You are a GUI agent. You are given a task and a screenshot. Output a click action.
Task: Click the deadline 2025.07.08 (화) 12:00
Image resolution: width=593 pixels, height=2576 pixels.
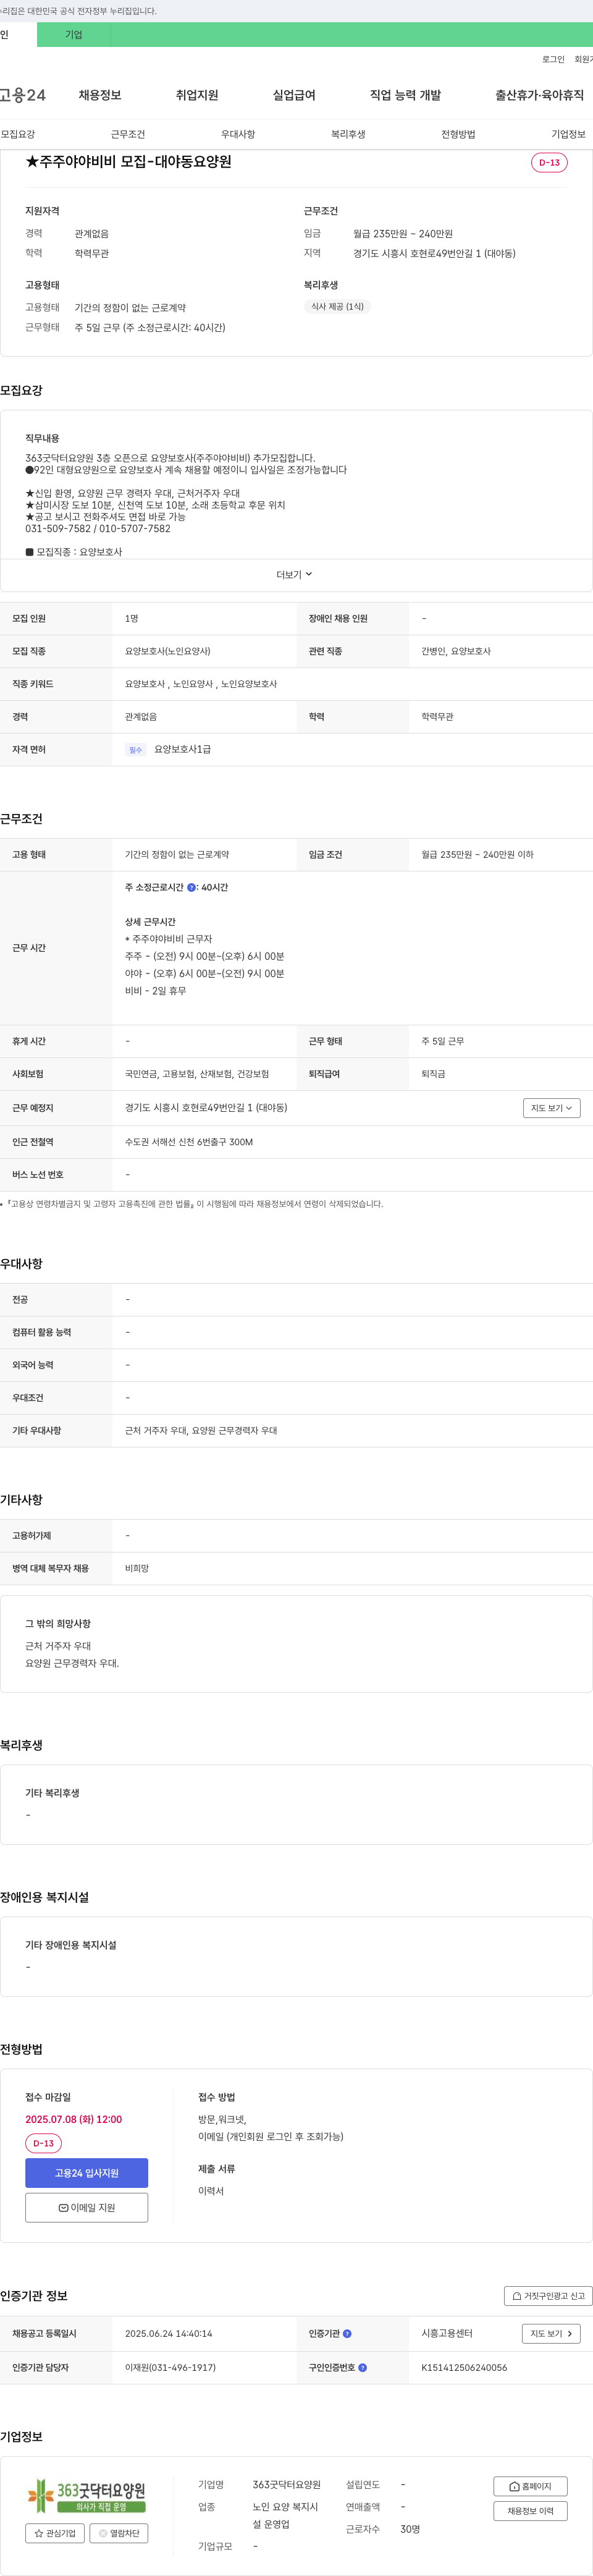point(74,2119)
